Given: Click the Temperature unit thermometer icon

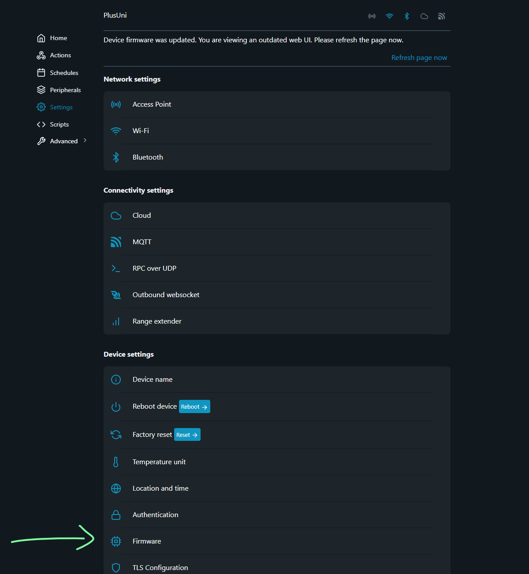Looking at the screenshot, I should (x=116, y=462).
